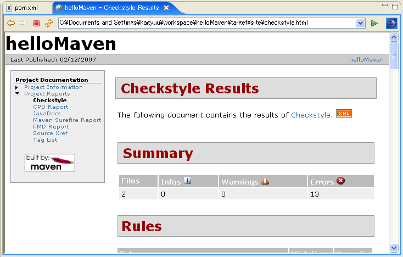Image resolution: width=403 pixels, height=257 pixels.
Task: Click the scrollbar up arrow
Action: pyautogui.click(x=394, y=37)
